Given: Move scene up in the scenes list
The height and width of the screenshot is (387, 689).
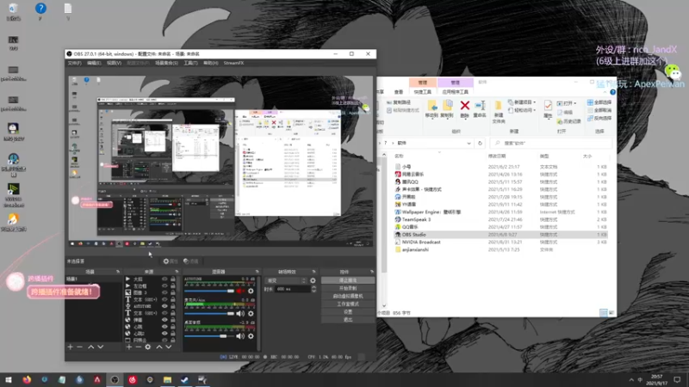Looking at the screenshot, I should pyautogui.click(x=91, y=347).
